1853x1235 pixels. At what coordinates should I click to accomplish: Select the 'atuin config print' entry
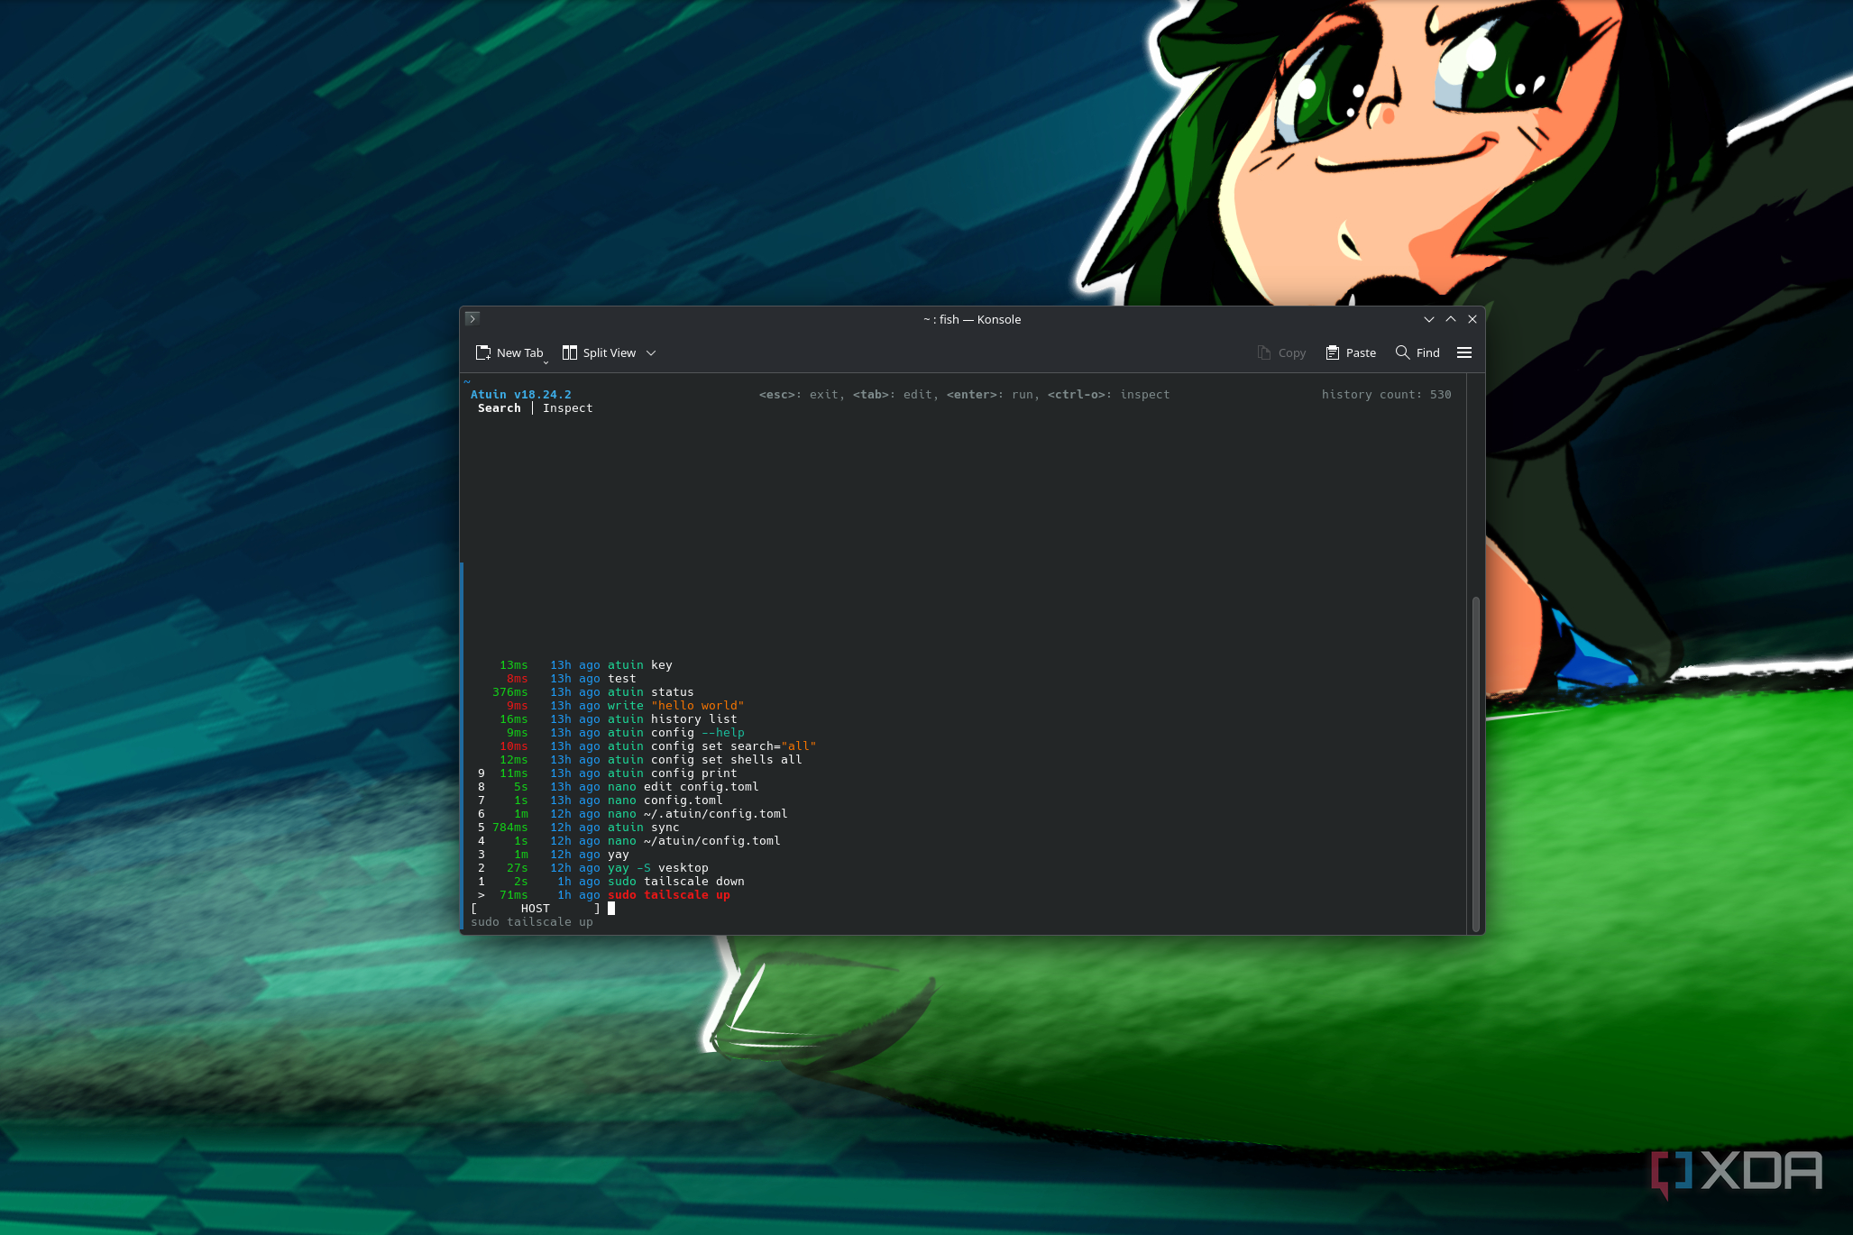point(672,773)
